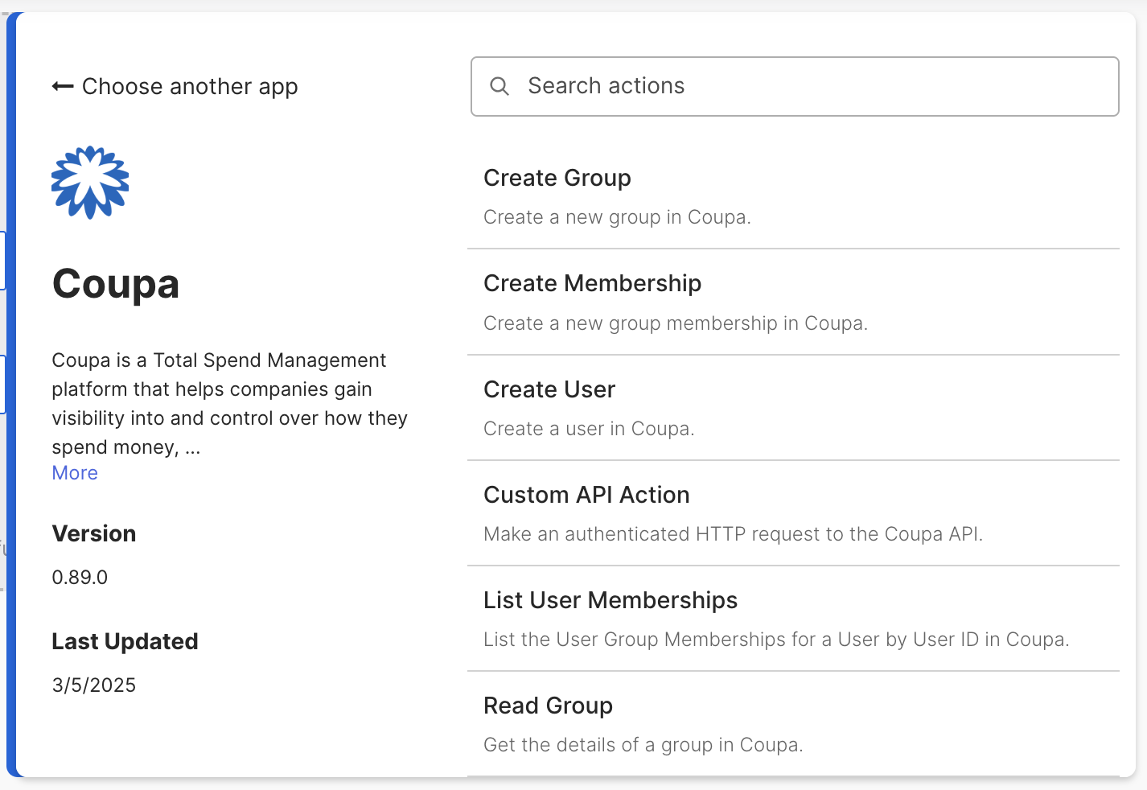Pick the Create User action
The height and width of the screenshot is (790, 1147).
pyautogui.click(x=549, y=389)
